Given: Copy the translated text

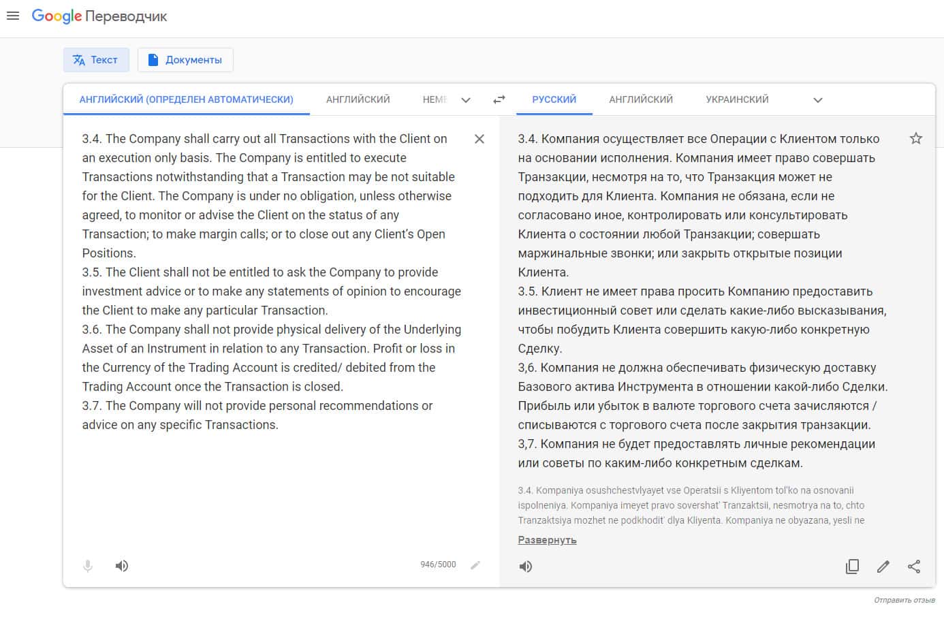Looking at the screenshot, I should (x=852, y=567).
